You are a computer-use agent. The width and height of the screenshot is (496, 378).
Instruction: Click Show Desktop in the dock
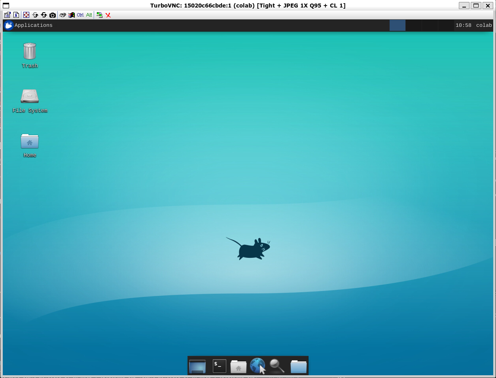(197, 366)
